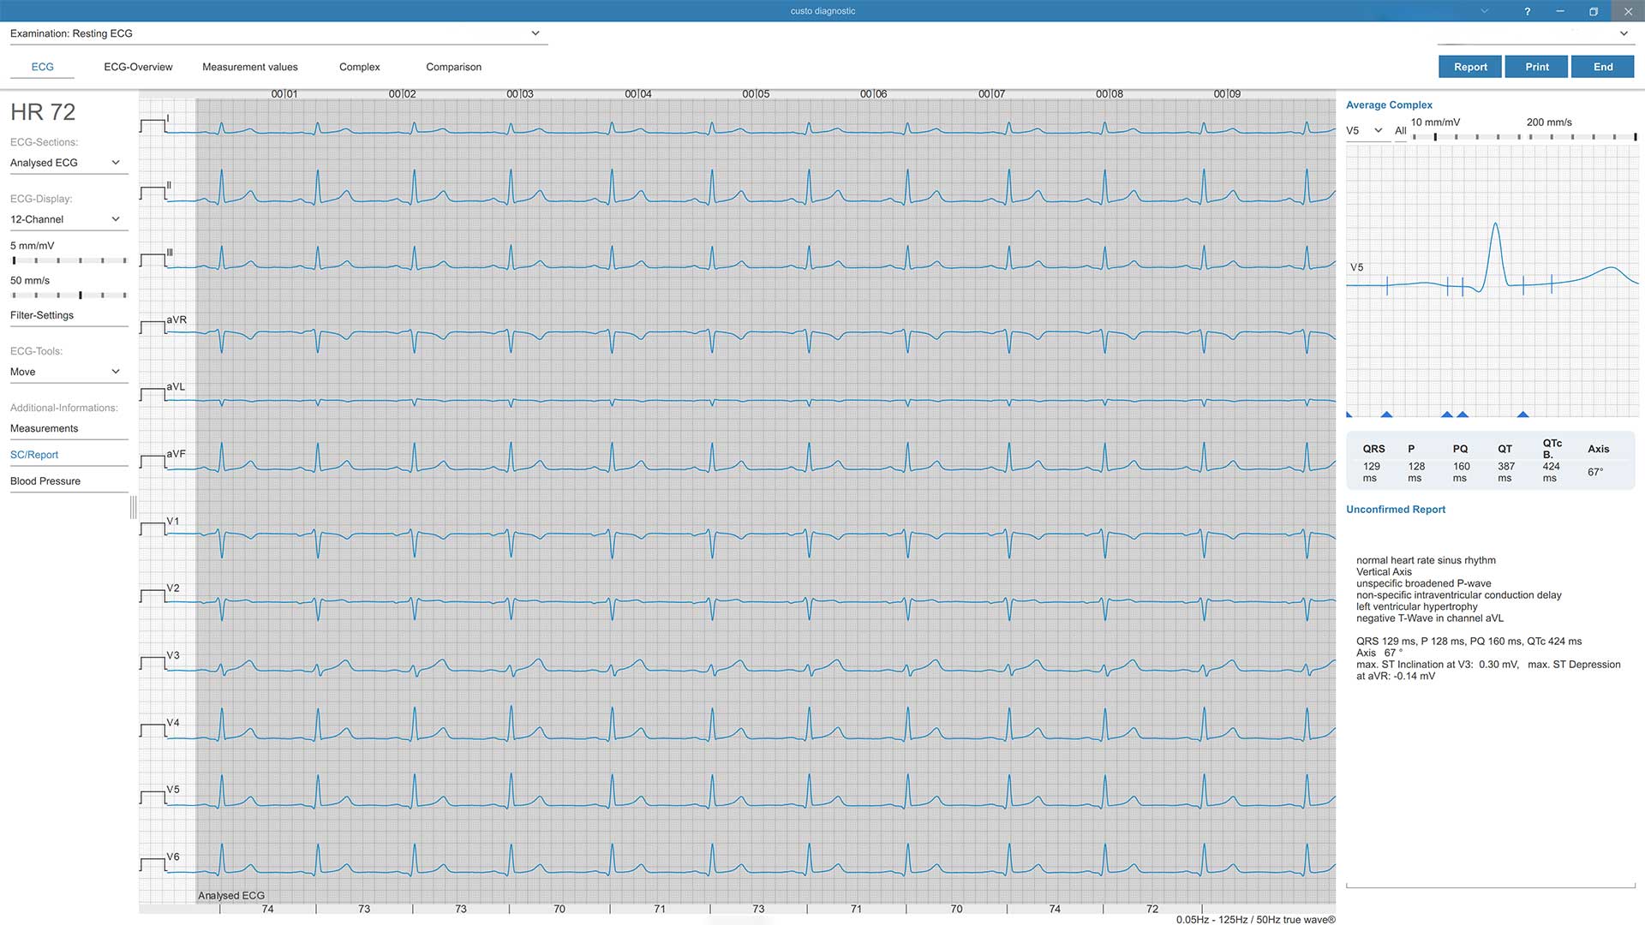Expand the Analysed ECG sections dropdown

pos(69,163)
